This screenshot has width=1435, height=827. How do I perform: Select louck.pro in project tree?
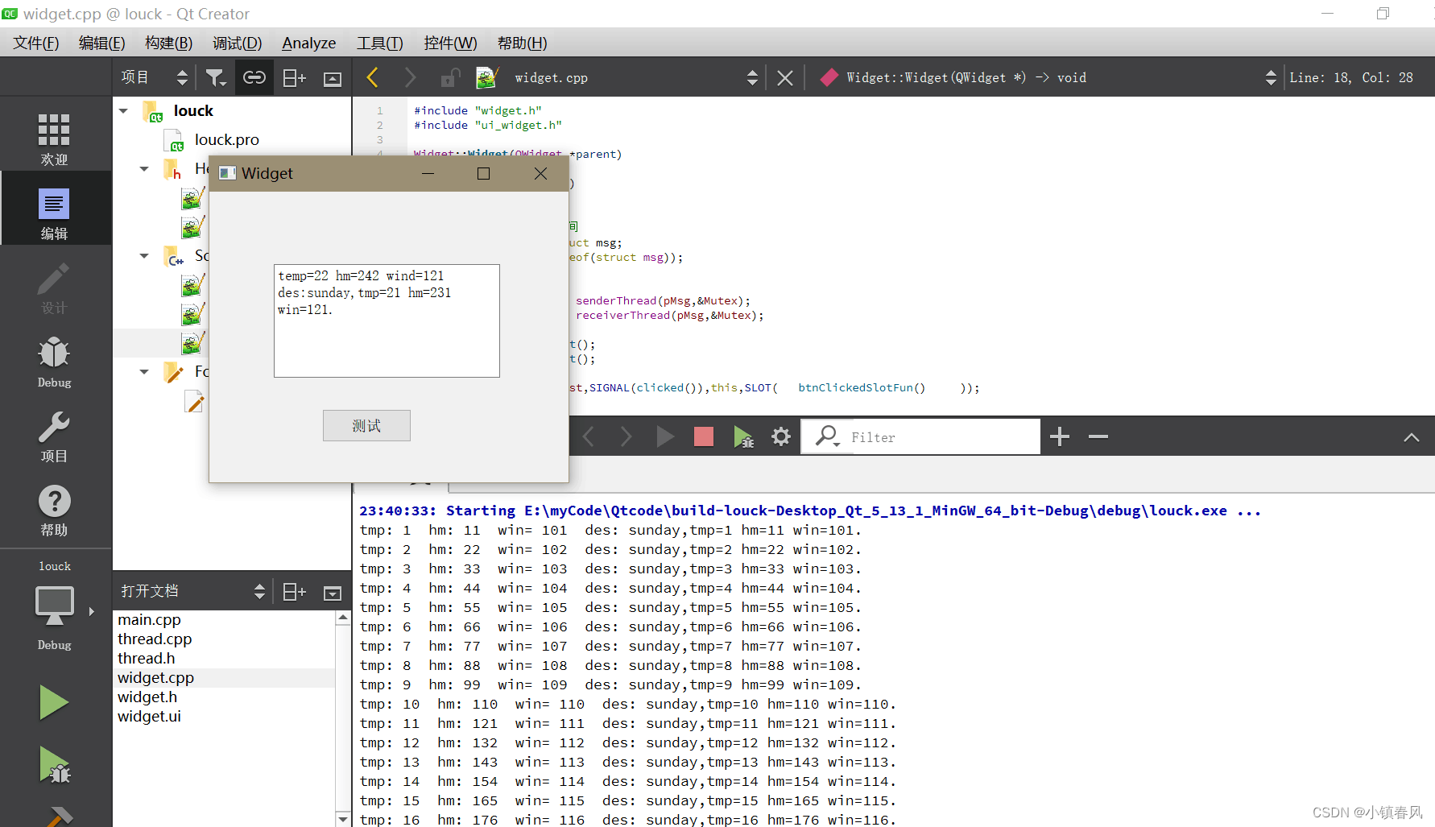(x=226, y=140)
